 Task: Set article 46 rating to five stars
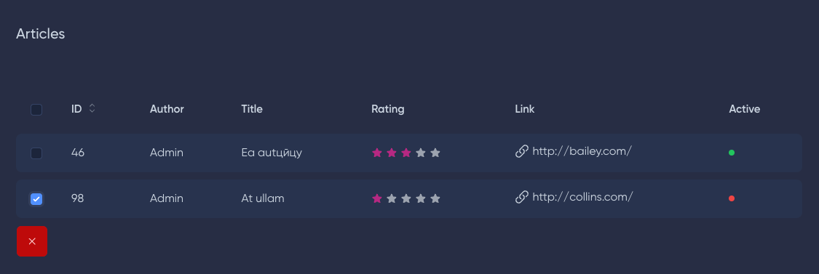pyautogui.click(x=435, y=153)
